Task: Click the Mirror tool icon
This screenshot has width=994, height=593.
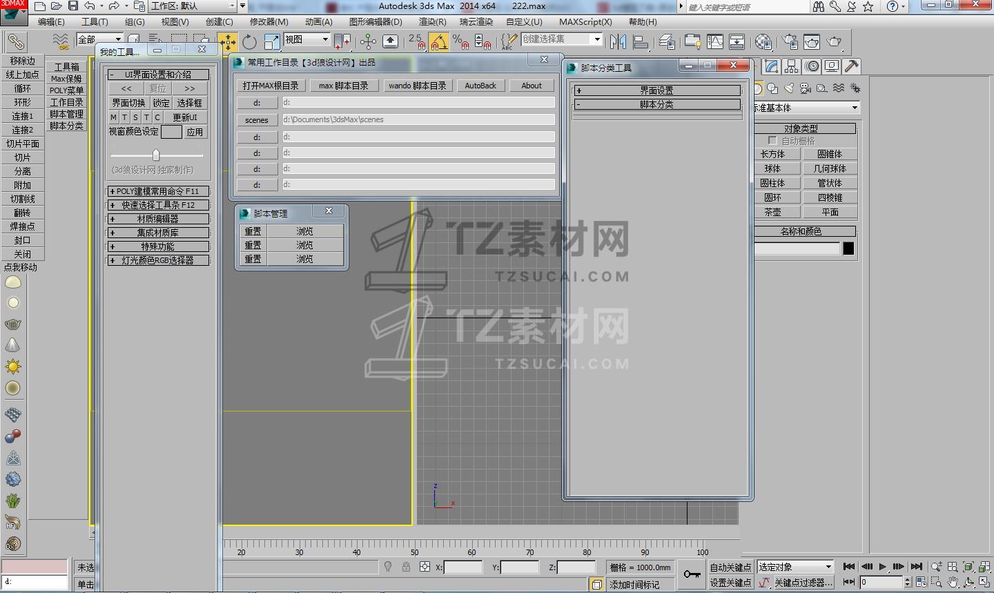Action: point(618,42)
